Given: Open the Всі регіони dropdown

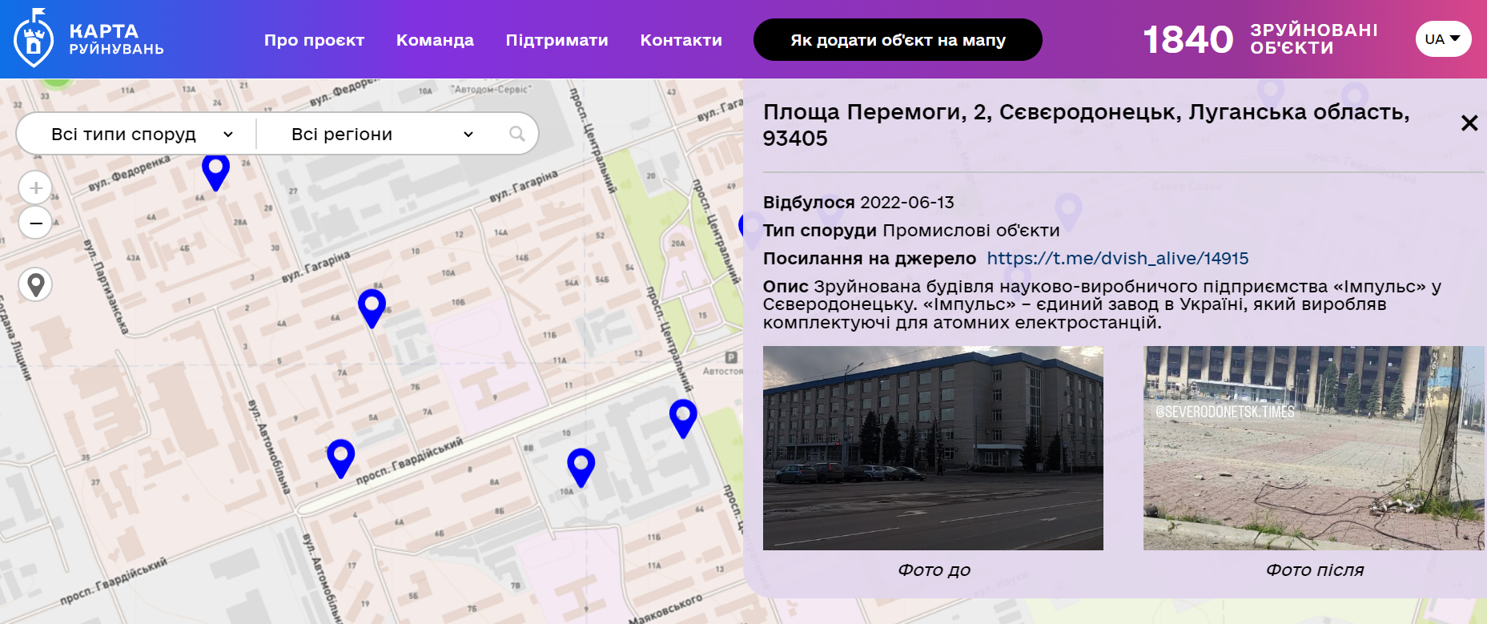Looking at the screenshot, I should click(381, 134).
